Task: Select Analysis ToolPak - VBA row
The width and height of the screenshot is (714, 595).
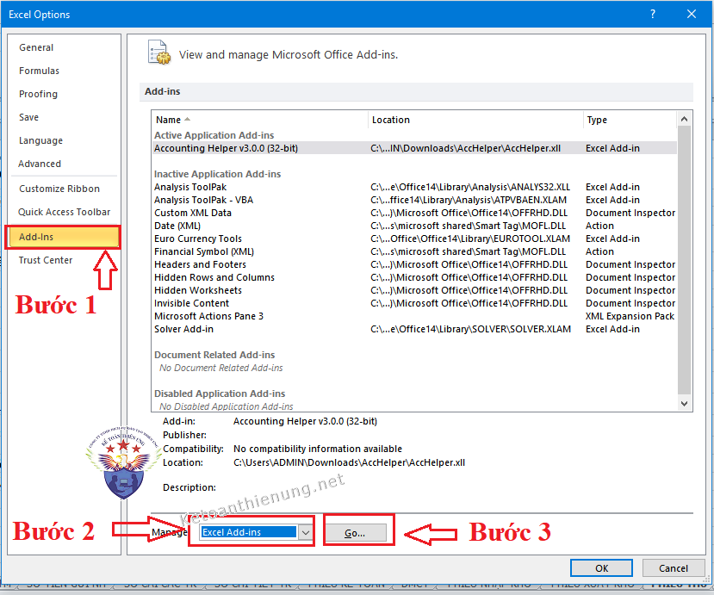Action: coord(414,200)
